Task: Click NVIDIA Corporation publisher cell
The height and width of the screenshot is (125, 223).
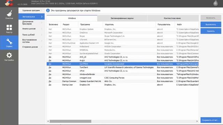Action: (x=113, y=47)
